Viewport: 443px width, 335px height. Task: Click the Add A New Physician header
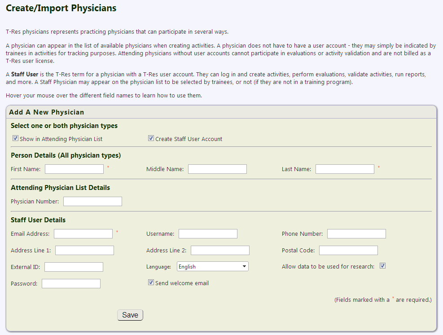tap(47, 112)
